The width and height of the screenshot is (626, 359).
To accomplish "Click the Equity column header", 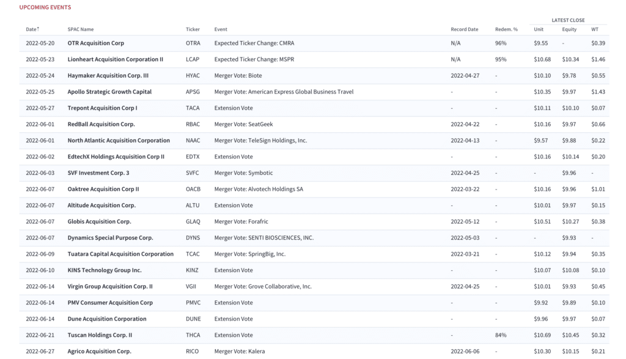I will click(x=569, y=29).
